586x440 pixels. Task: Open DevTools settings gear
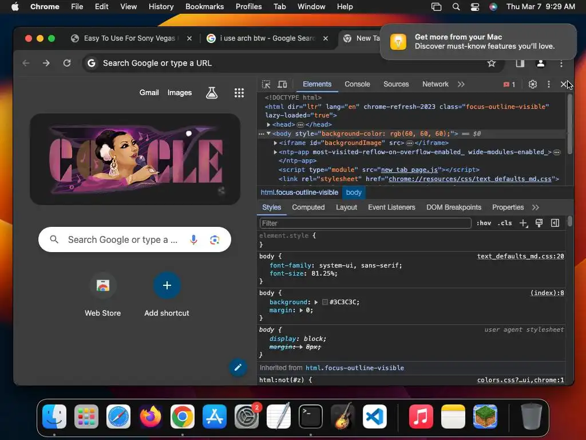pos(533,84)
